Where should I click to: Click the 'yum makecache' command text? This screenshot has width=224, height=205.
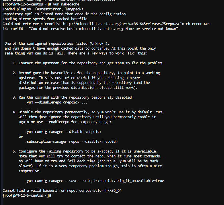pos(66,4)
